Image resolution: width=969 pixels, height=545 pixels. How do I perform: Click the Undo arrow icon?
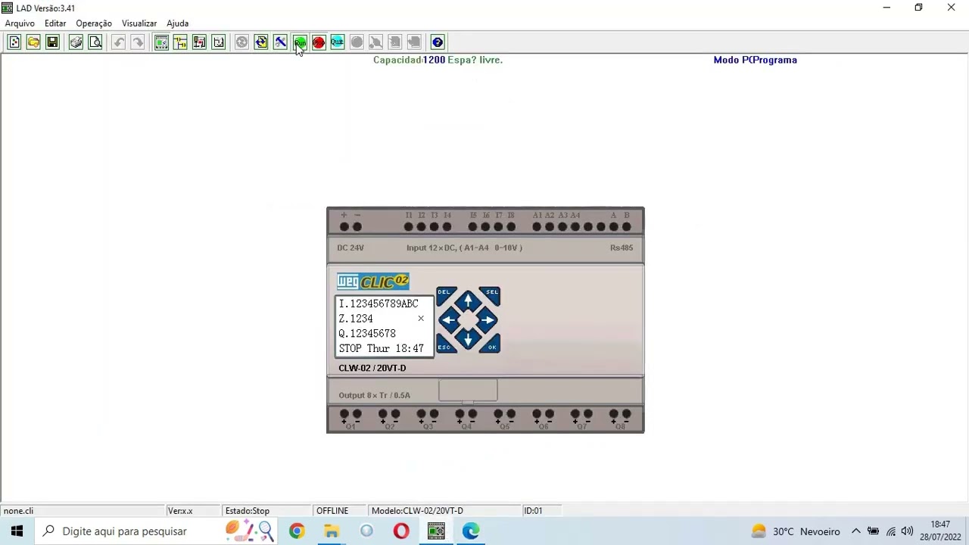[x=119, y=42]
